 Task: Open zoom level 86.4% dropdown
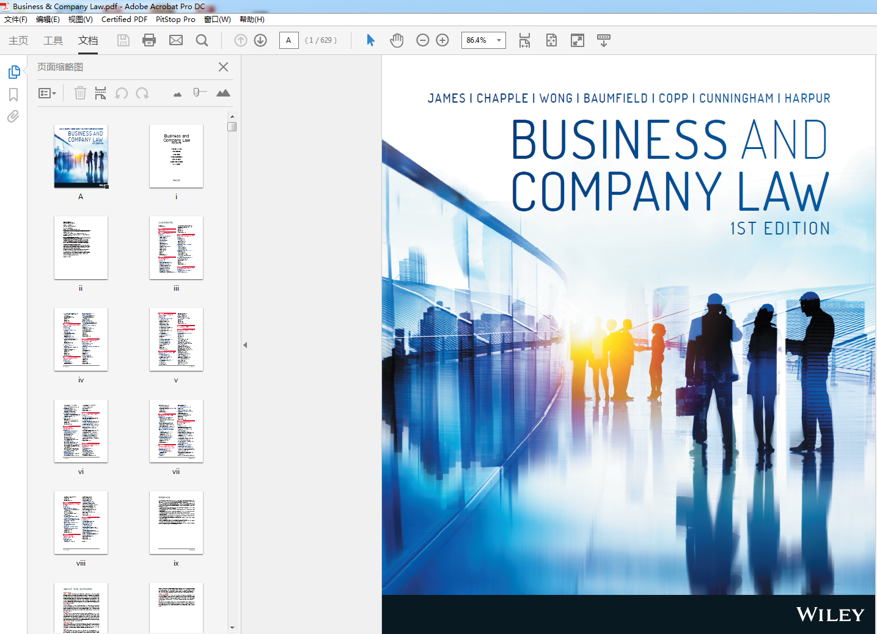pyautogui.click(x=499, y=40)
